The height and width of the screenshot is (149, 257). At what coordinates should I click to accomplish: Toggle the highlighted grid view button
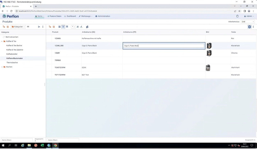click(63, 27)
